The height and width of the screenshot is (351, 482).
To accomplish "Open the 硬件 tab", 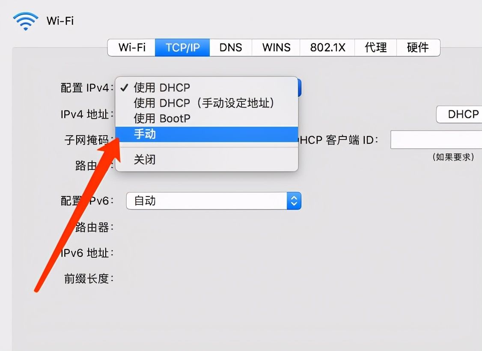I will pyautogui.click(x=418, y=48).
